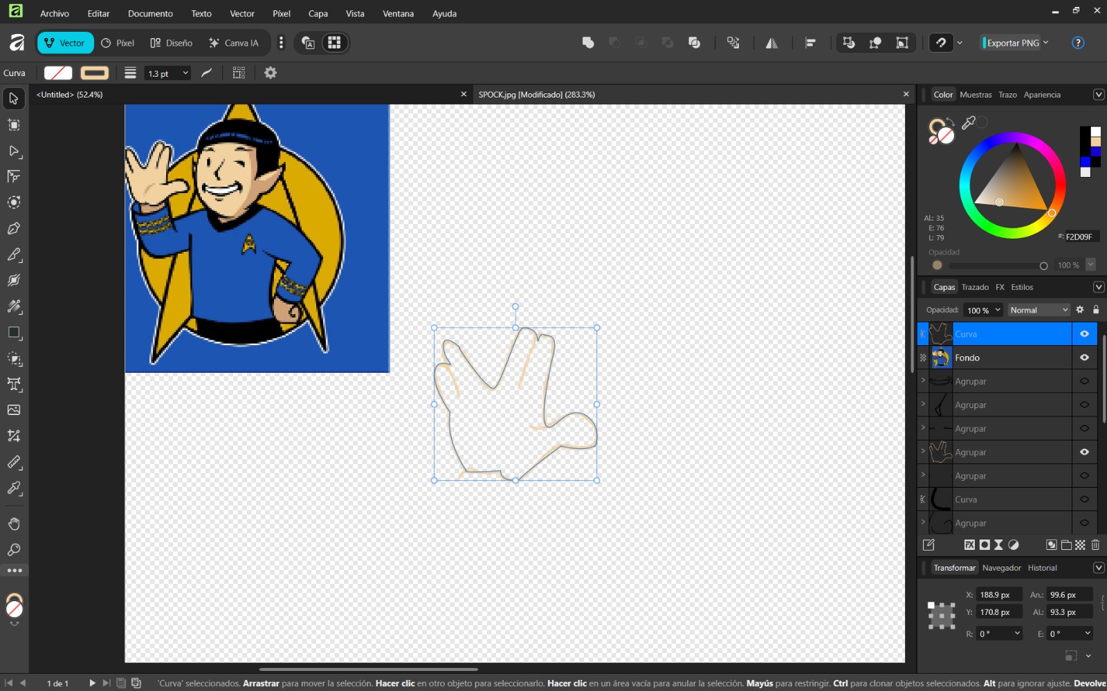
Task: Click the eyedropper in Color panel
Action: point(969,122)
